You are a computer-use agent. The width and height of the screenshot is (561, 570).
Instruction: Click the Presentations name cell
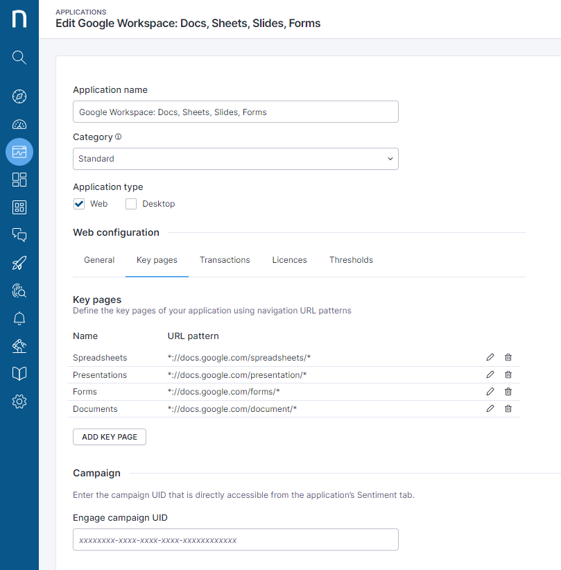pyautogui.click(x=100, y=374)
